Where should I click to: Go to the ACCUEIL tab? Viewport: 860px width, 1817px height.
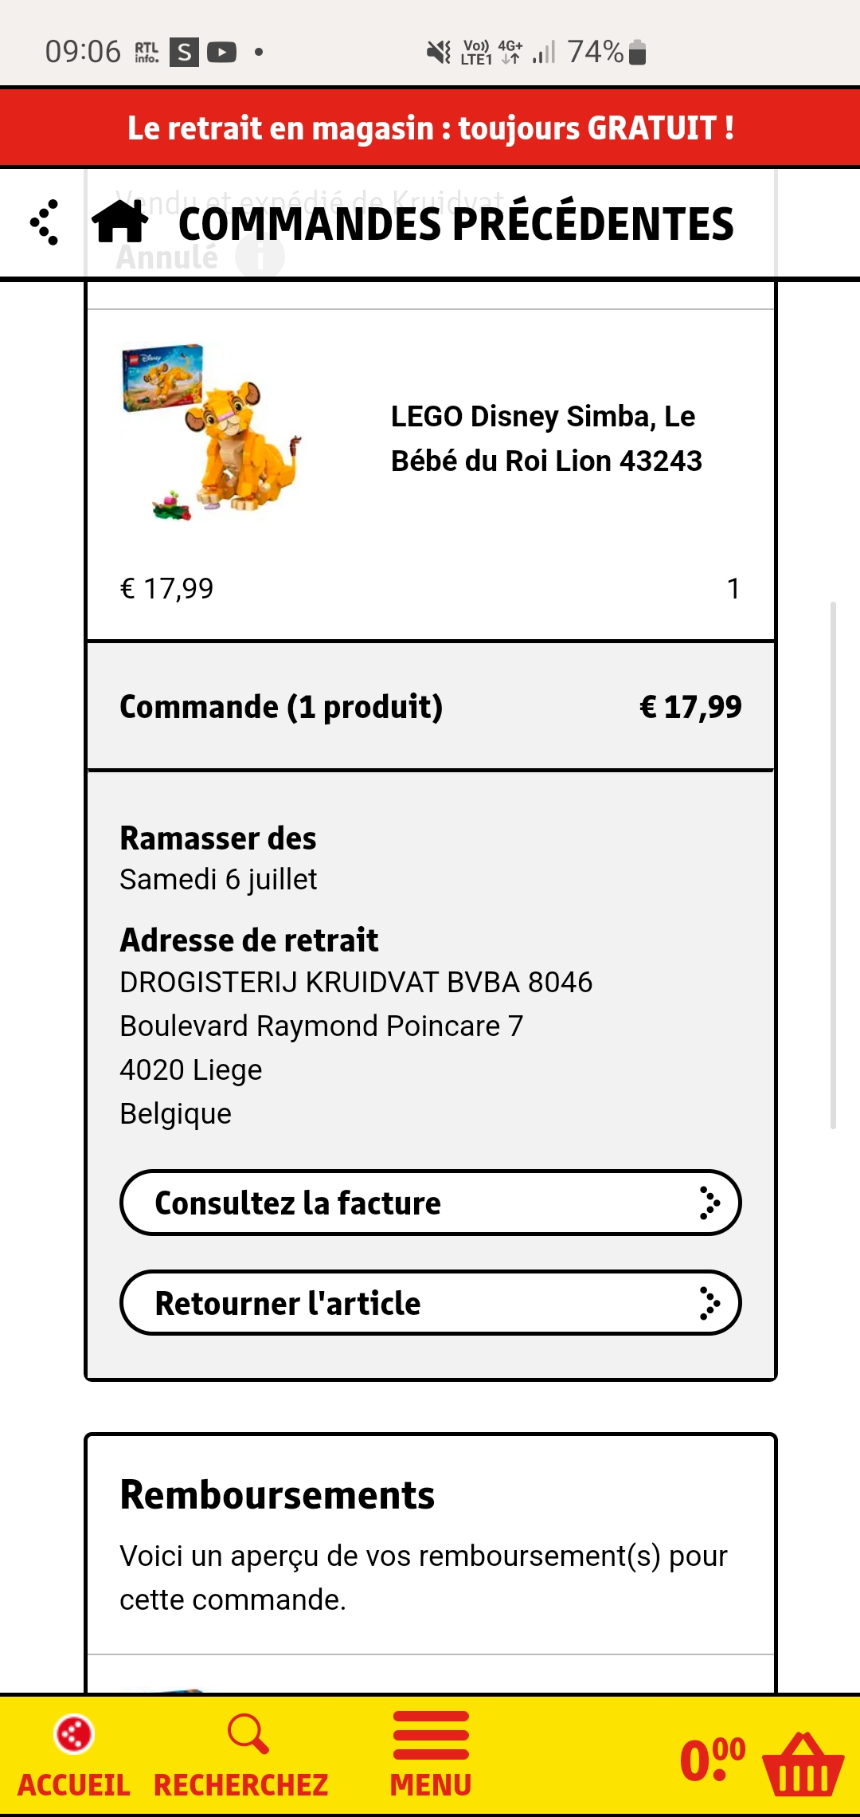pyautogui.click(x=73, y=1785)
